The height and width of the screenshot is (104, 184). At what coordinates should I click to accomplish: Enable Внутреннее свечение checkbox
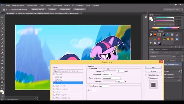(x=54, y=89)
